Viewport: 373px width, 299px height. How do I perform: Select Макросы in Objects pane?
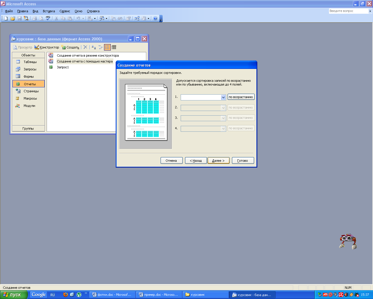29,98
